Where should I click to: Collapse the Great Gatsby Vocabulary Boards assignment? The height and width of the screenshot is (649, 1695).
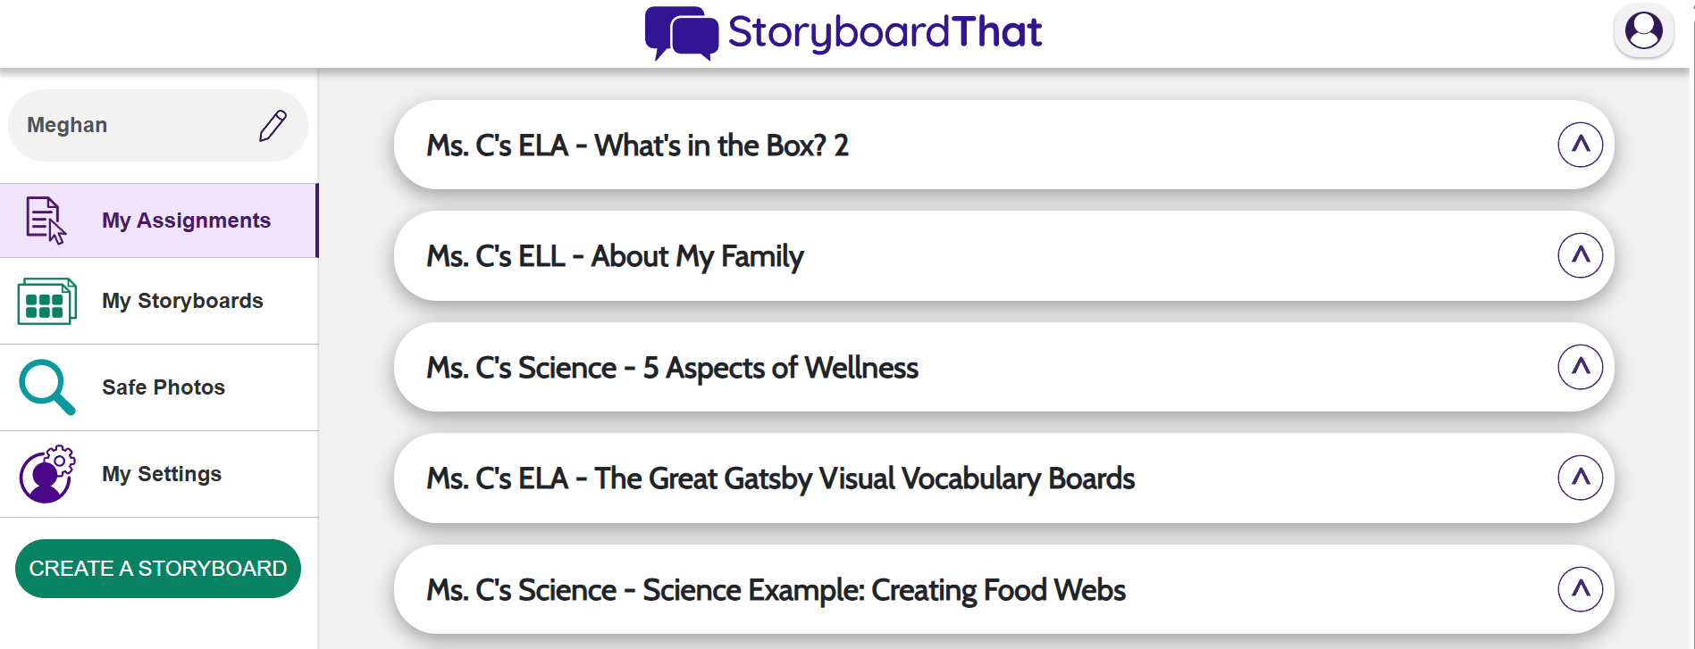click(x=1580, y=478)
